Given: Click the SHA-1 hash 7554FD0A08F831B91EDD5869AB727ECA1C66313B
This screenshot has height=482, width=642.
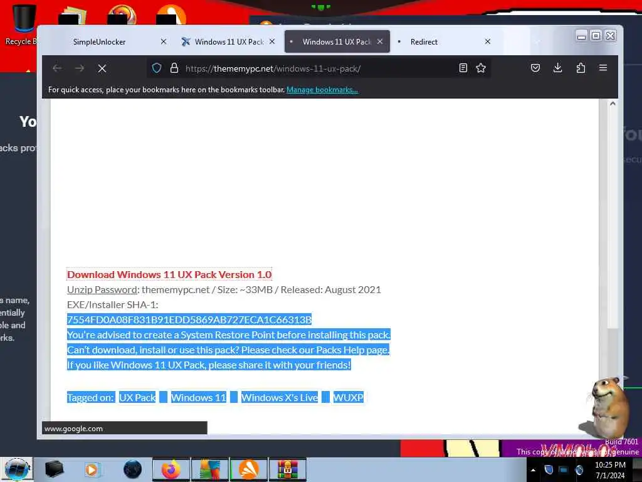Looking at the screenshot, I should point(189,319).
